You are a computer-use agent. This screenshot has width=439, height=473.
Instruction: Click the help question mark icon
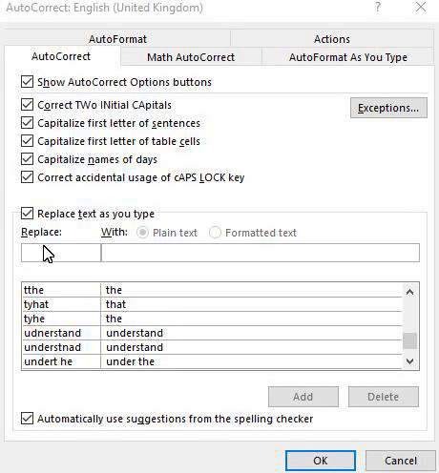(x=378, y=7)
